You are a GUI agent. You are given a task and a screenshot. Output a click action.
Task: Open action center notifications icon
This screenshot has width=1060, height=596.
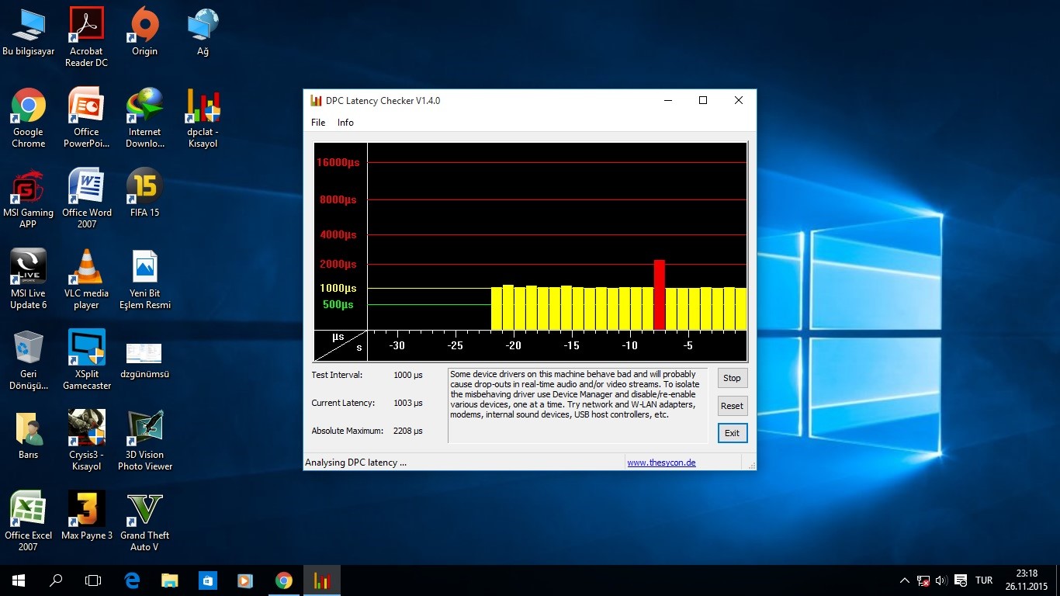[961, 580]
